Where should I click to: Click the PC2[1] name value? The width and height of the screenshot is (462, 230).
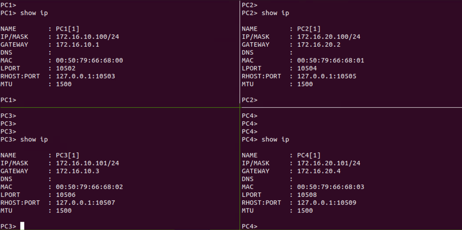pos(309,29)
